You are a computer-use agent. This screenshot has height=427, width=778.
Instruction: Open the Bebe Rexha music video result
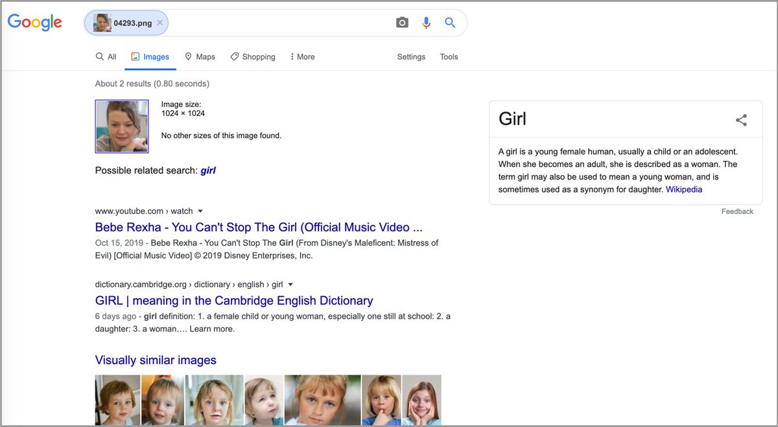click(x=259, y=227)
